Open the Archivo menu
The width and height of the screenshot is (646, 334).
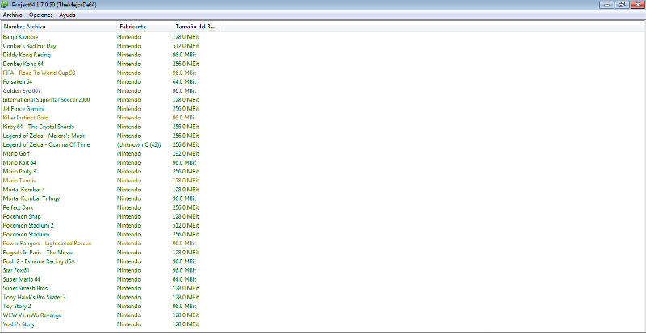click(12, 15)
